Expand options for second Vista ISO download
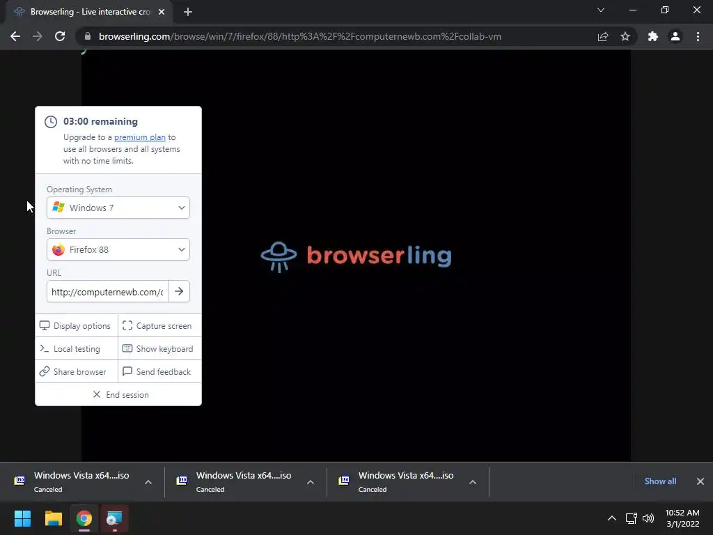 pyautogui.click(x=311, y=482)
